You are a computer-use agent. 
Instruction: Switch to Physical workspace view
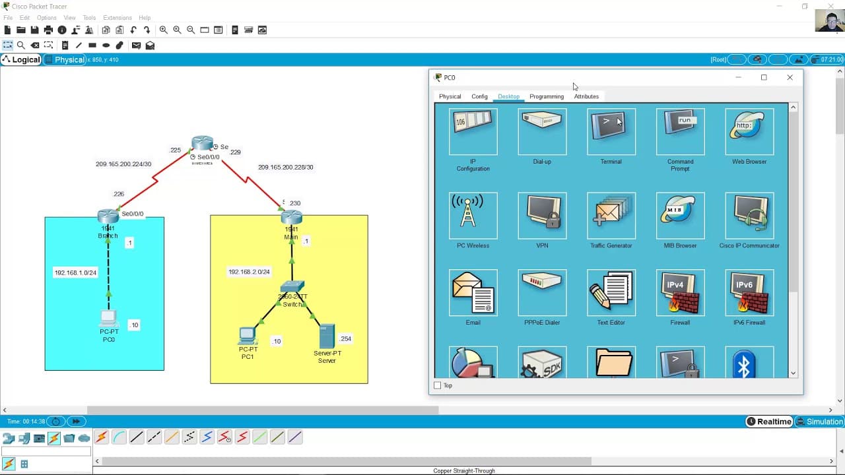(65, 59)
